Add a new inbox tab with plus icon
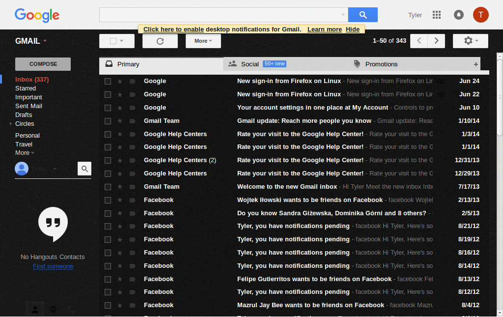 (x=475, y=64)
